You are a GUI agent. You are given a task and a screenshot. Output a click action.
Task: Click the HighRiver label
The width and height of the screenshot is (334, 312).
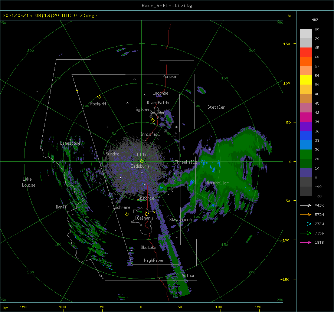pyautogui.click(x=154, y=260)
